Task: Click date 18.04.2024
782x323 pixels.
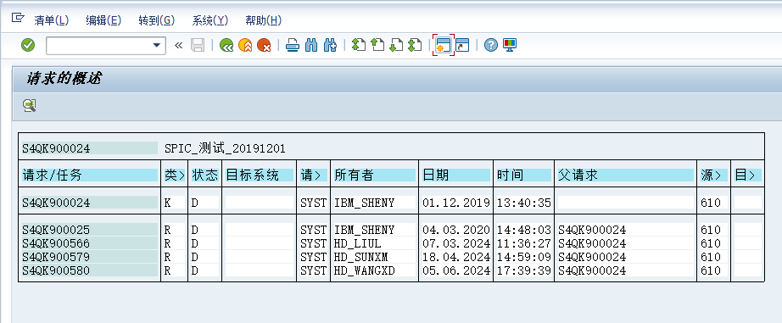Action: pos(456,257)
